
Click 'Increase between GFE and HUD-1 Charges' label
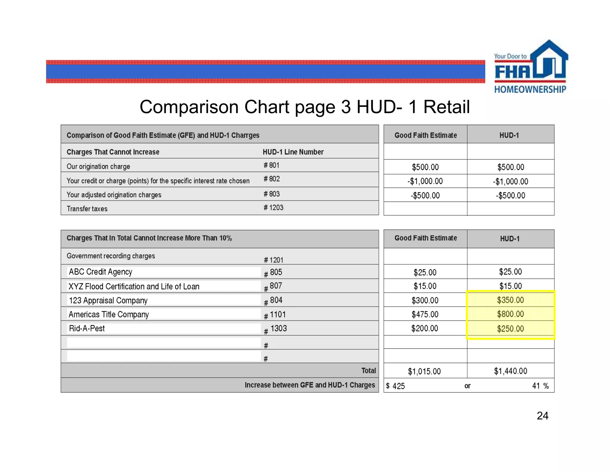click(x=310, y=385)
